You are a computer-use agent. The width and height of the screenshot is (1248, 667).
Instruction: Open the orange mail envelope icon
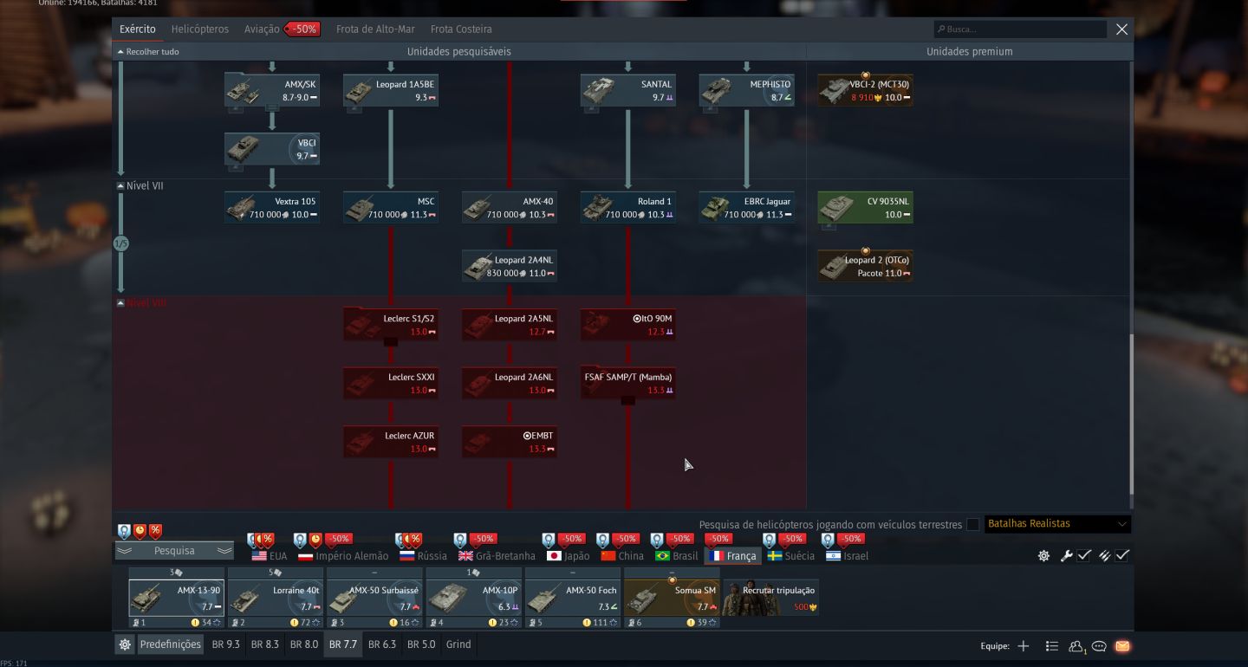coord(1122,646)
